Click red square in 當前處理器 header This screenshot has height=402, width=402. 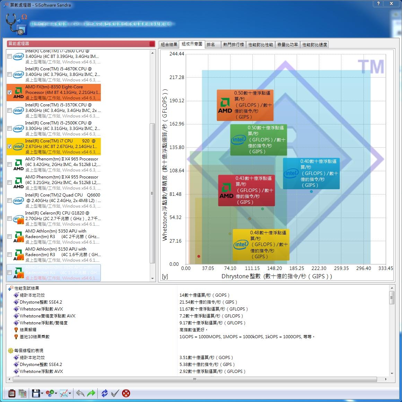[x=152, y=44]
